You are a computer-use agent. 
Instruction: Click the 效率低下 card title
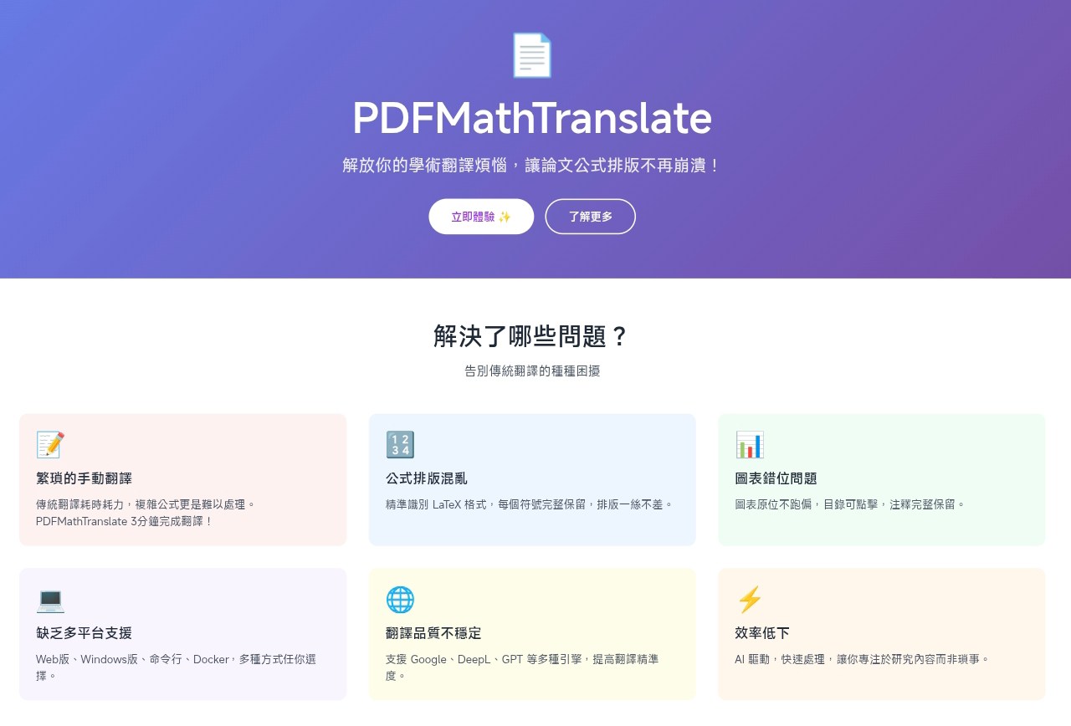pos(762,633)
